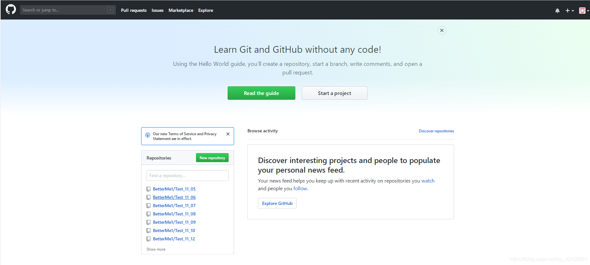Open BetterMe1/Test_11_08 repository

tap(174, 214)
